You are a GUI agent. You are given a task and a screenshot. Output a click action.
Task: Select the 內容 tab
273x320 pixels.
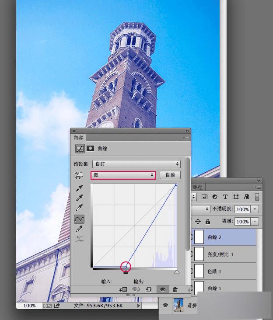[x=78, y=138]
